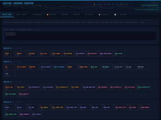Open the SPLAY gene tile
Viewport: 161px width, 120px height.
click(10, 107)
